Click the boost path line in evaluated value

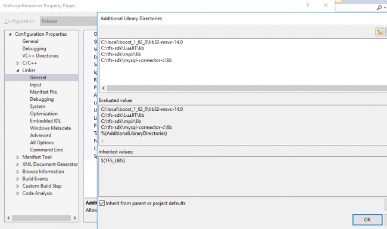coord(142,109)
